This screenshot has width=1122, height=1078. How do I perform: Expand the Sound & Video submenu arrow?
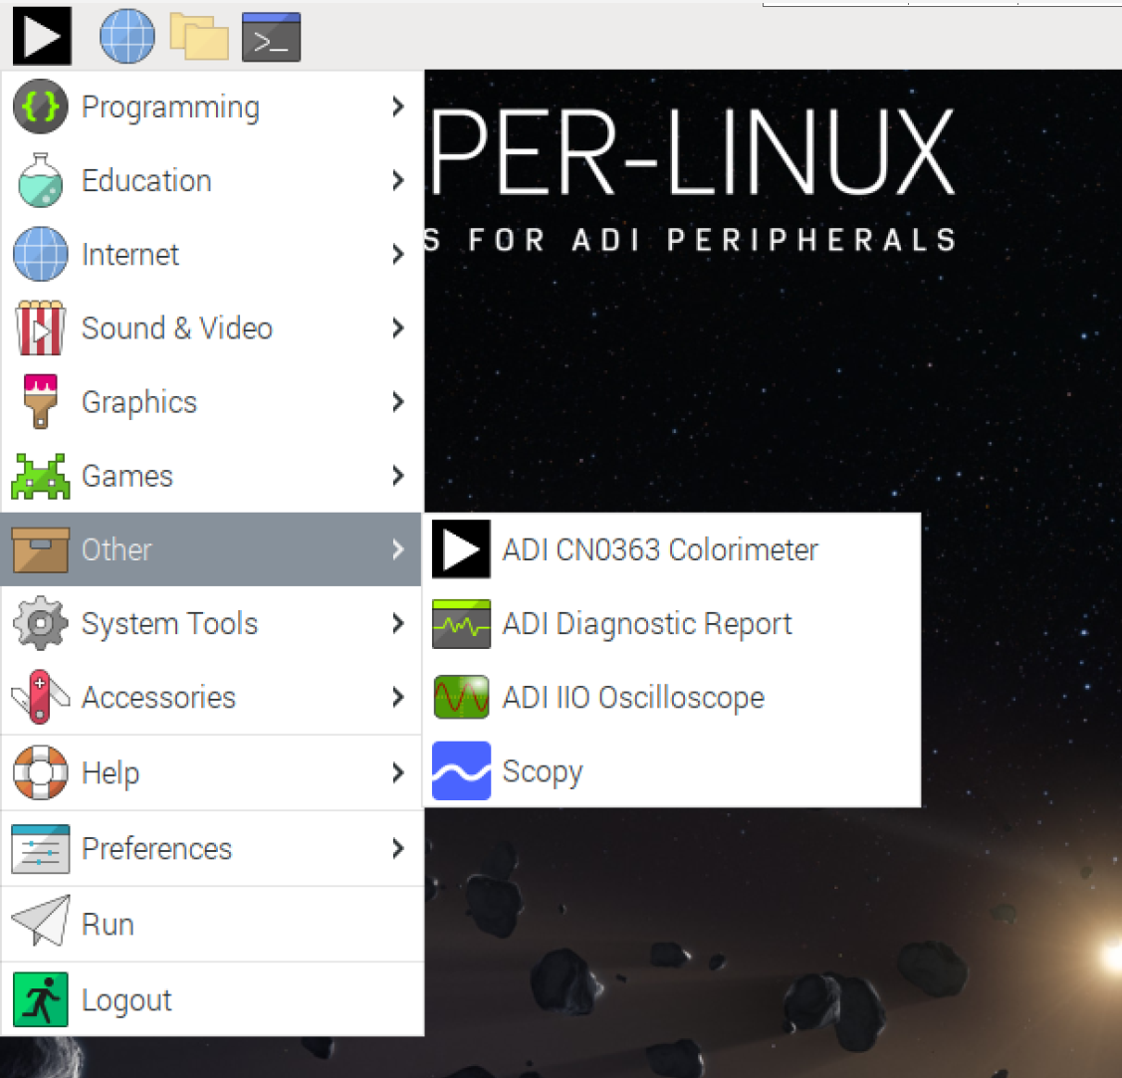(x=398, y=327)
